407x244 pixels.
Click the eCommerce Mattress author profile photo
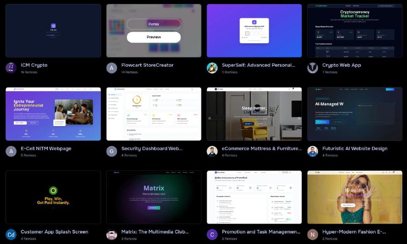(212, 151)
